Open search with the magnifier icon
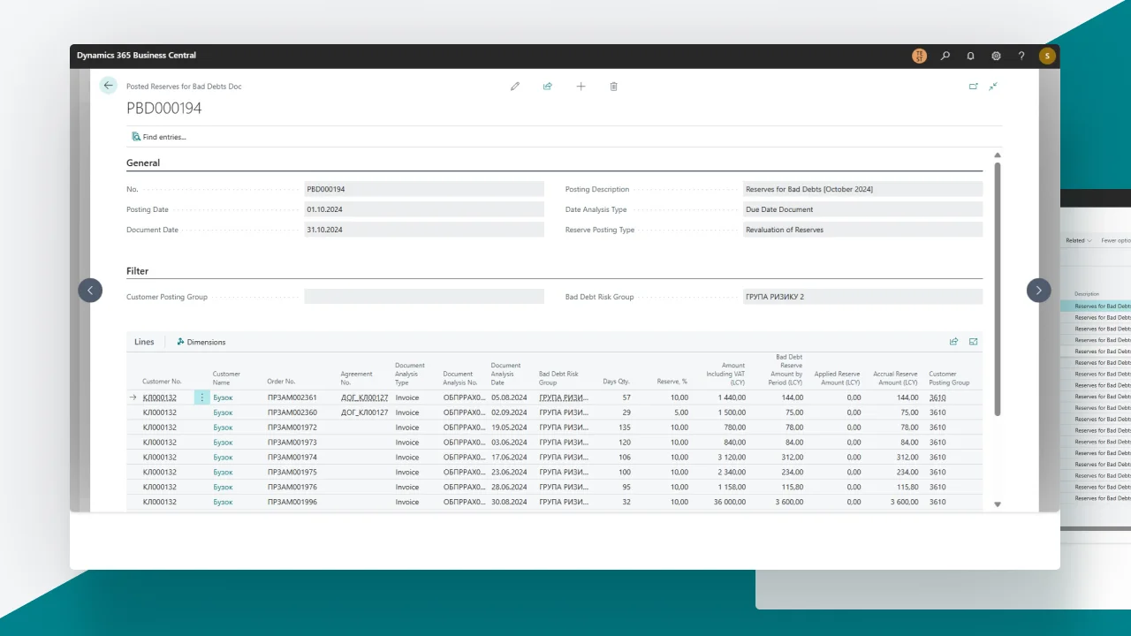 pyautogui.click(x=945, y=55)
